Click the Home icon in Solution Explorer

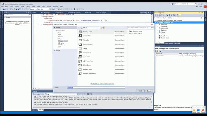pos(160,15)
